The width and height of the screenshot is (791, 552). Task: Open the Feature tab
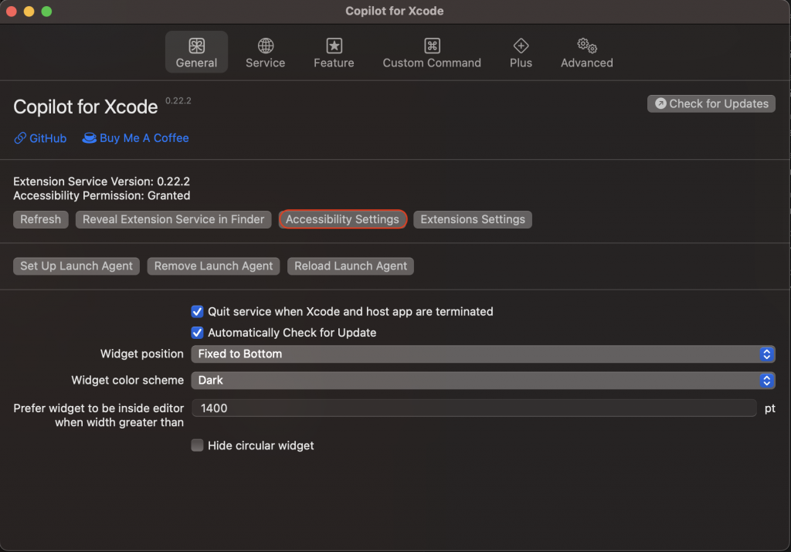pyautogui.click(x=334, y=52)
